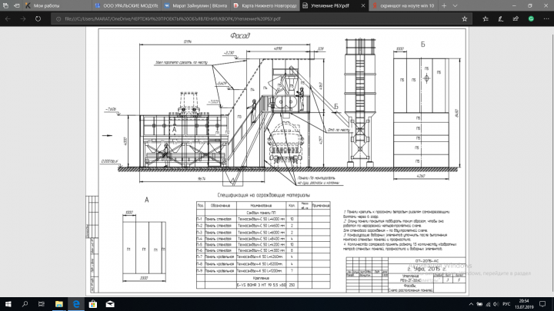Show tabs you've set aside icon
Screen dimensions: 554x311
point(5,5)
